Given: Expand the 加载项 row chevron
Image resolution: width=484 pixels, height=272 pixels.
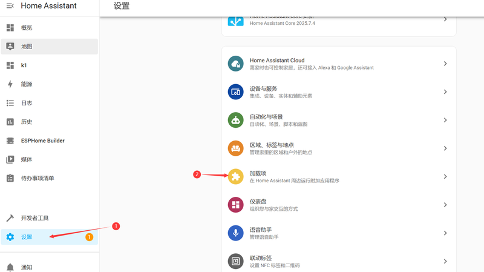Looking at the screenshot, I should click(445, 176).
